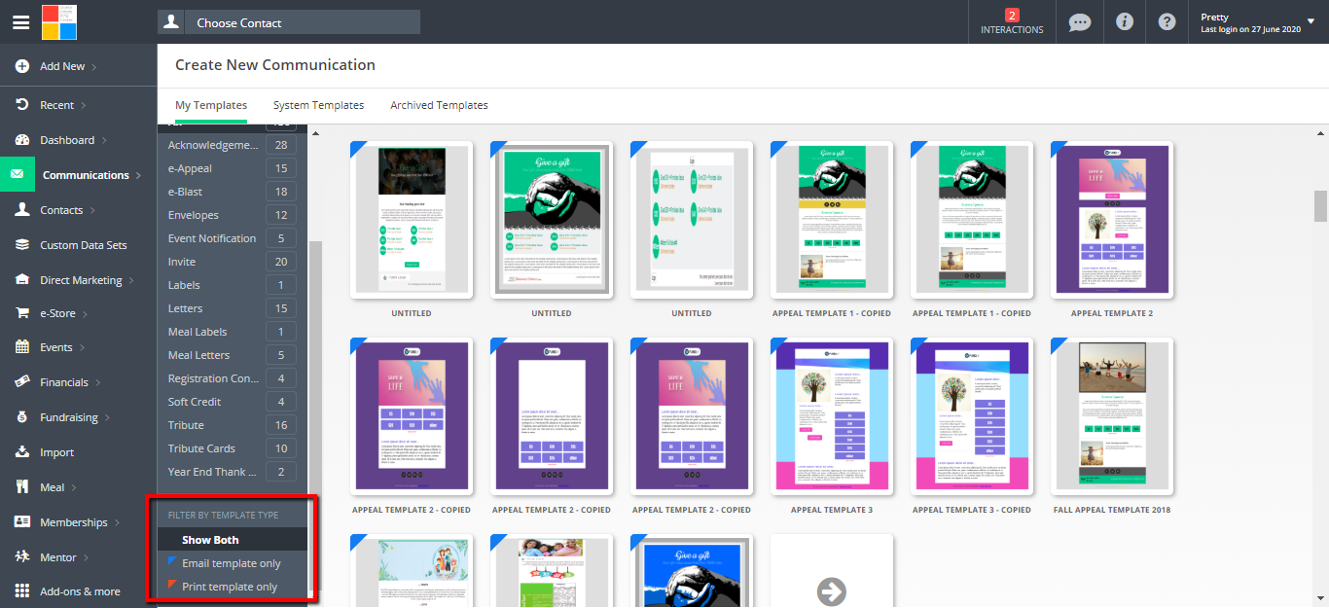Open Fall Appeal Template 2018 thumbnail

(x=1112, y=416)
